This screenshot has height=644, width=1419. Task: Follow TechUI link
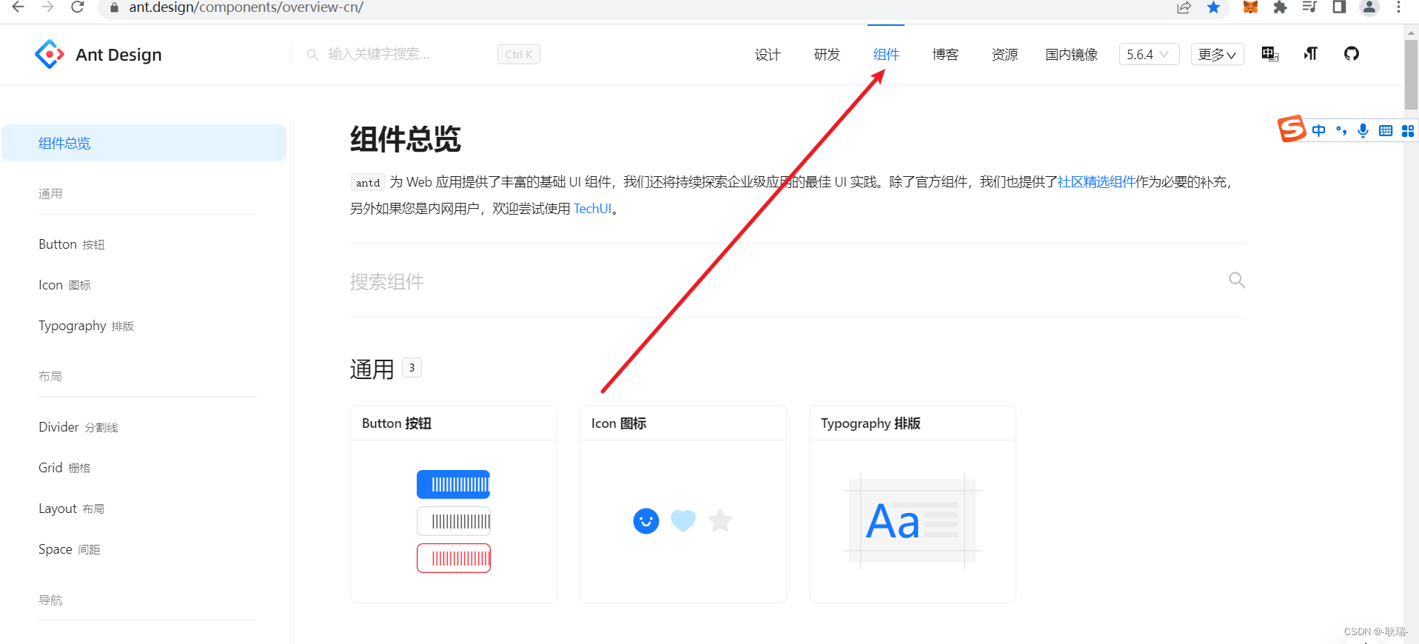[x=592, y=209]
